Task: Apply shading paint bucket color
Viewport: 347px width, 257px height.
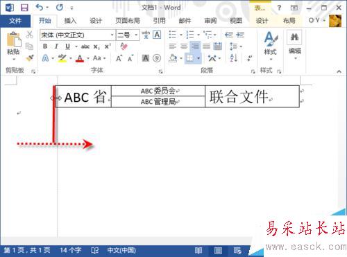Action: (x=173, y=58)
